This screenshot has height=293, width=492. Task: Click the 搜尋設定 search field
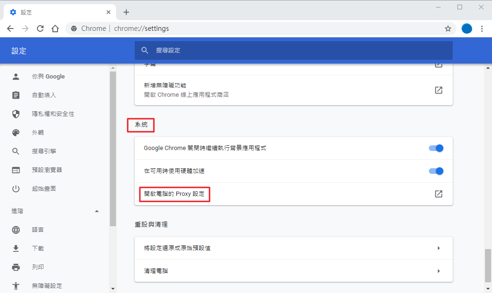click(x=294, y=50)
